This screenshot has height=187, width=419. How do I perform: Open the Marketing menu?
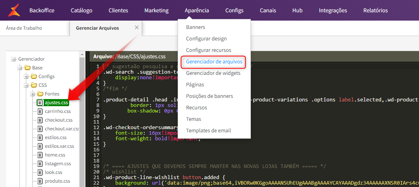point(157,11)
